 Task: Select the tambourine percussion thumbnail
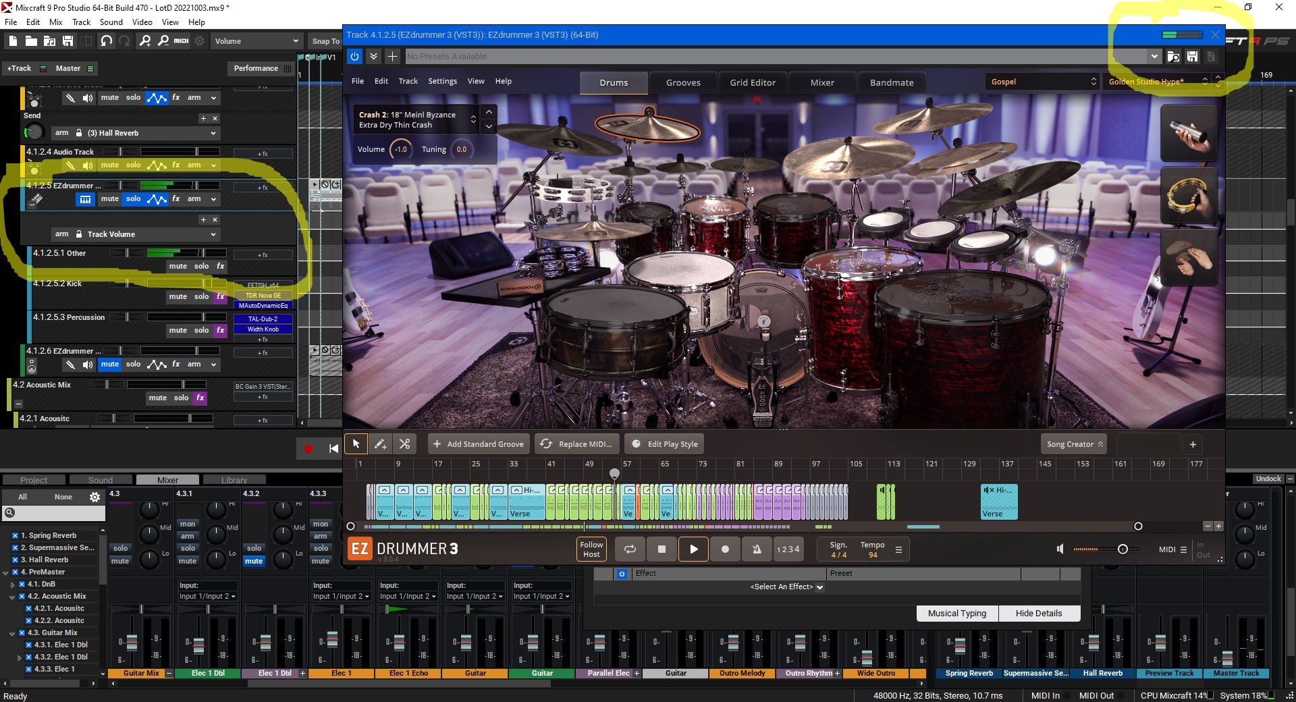[1189, 196]
